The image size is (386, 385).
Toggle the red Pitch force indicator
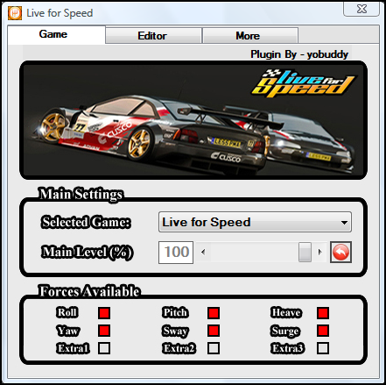[x=214, y=313]
